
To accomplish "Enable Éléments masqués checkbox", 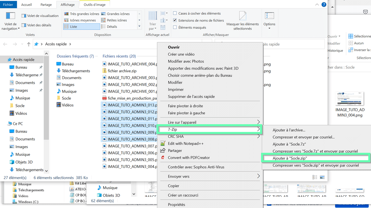I will [x=175, y=27].
